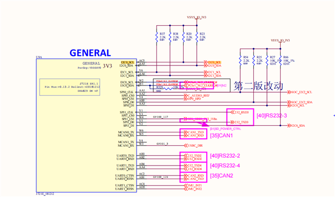Click the C_AUDIO_RST/ net label
335x197 pixels.
pyautogui.click(x=198, y=95)
